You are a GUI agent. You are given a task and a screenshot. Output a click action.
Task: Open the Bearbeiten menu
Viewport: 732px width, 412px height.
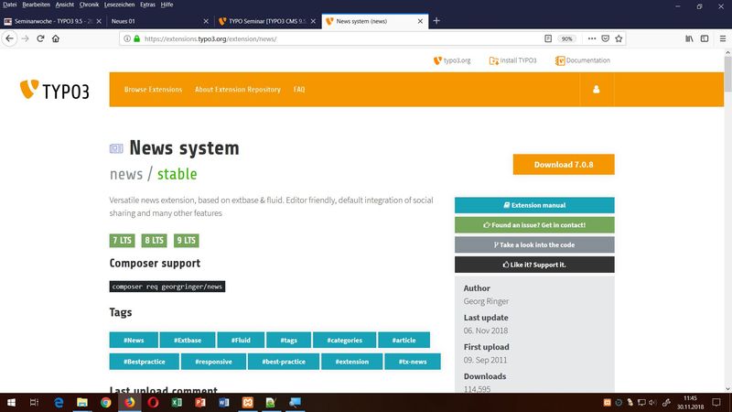[36, 5]
